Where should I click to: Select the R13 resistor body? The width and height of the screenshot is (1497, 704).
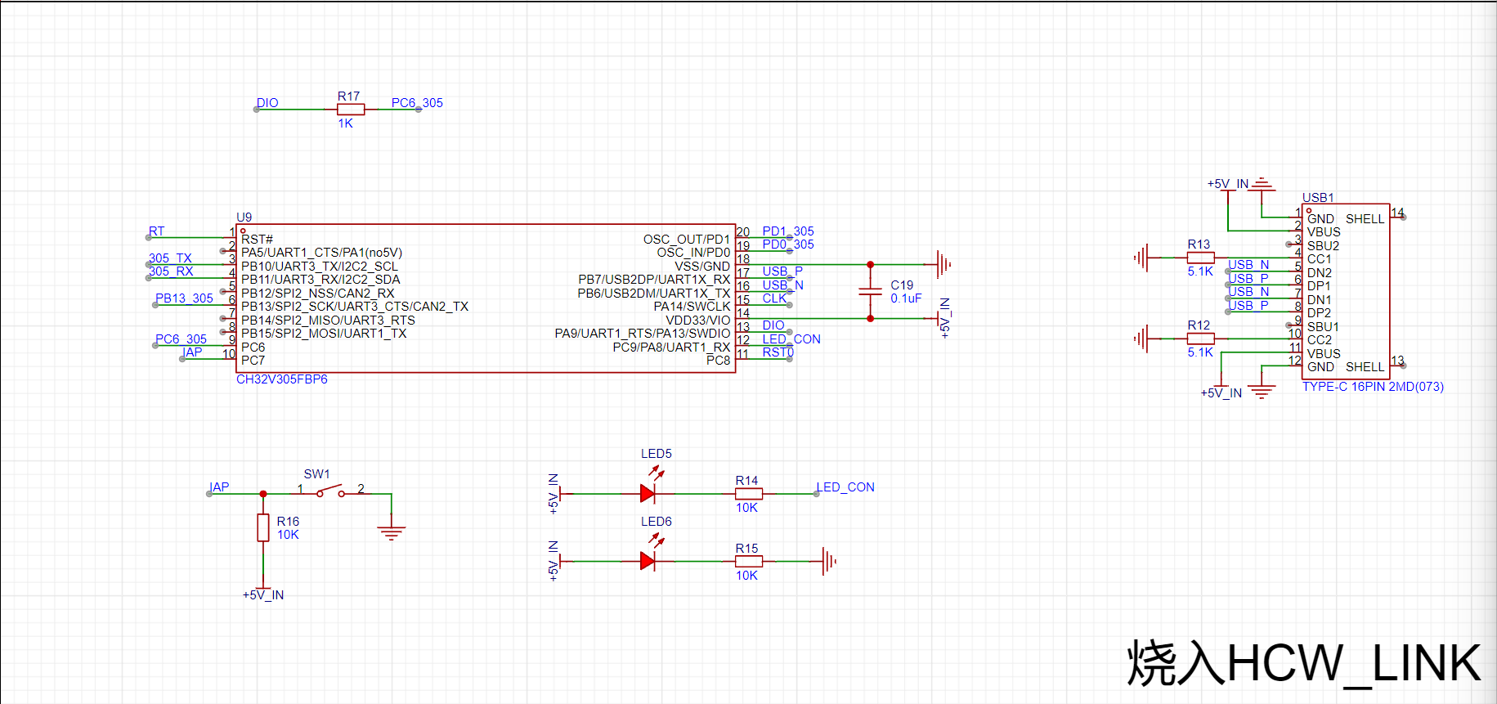[x=1200, y=258]
